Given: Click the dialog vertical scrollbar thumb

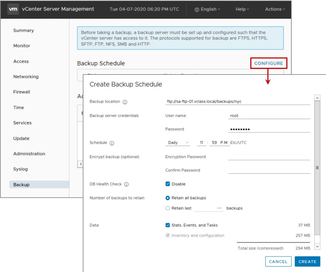Looking at the screenshot, I should (317, 168).
